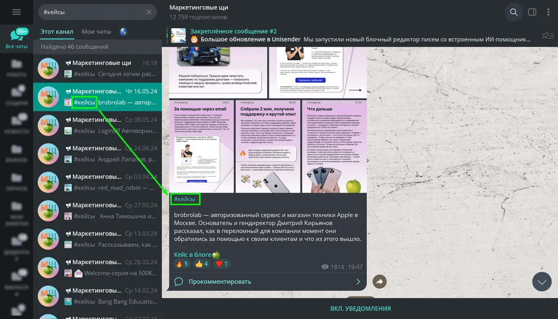Open search result dated 16:18
This screenshot has height=319, width=558.
(x=97, y=68)
